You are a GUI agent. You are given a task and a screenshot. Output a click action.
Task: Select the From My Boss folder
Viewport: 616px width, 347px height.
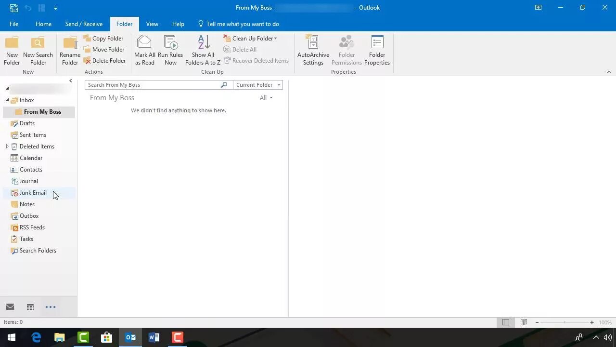tap(39, 112)
